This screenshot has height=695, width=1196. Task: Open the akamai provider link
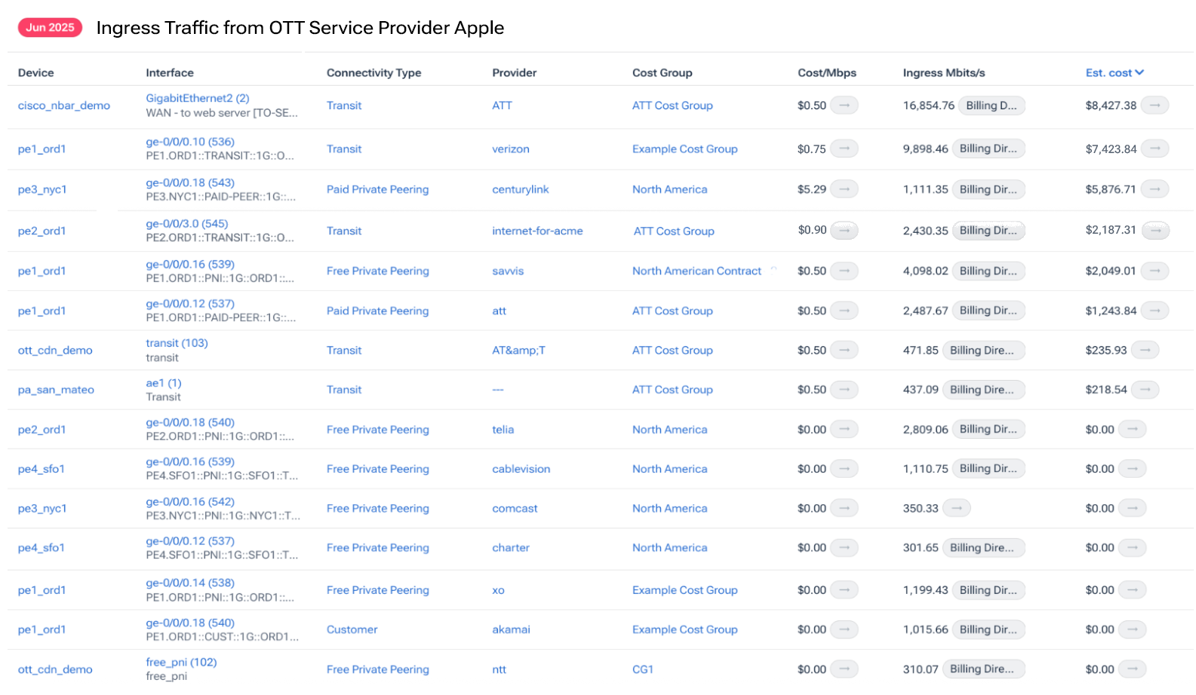(511, 629)
